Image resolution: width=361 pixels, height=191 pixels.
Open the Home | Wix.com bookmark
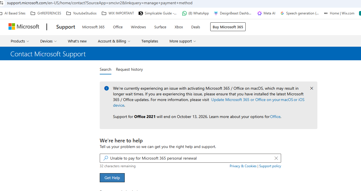[339, 13]
